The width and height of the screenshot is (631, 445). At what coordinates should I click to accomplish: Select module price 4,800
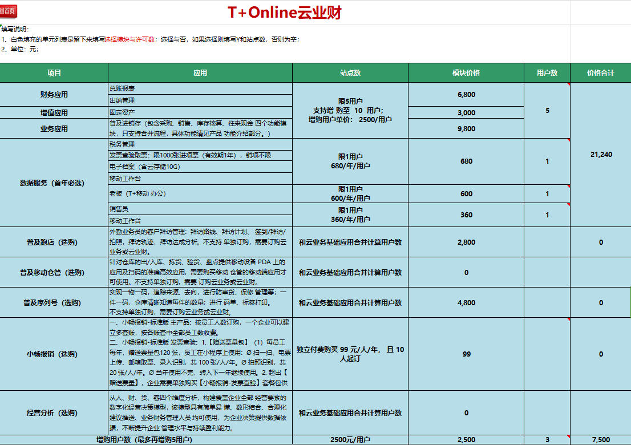[x=466, y=302]
